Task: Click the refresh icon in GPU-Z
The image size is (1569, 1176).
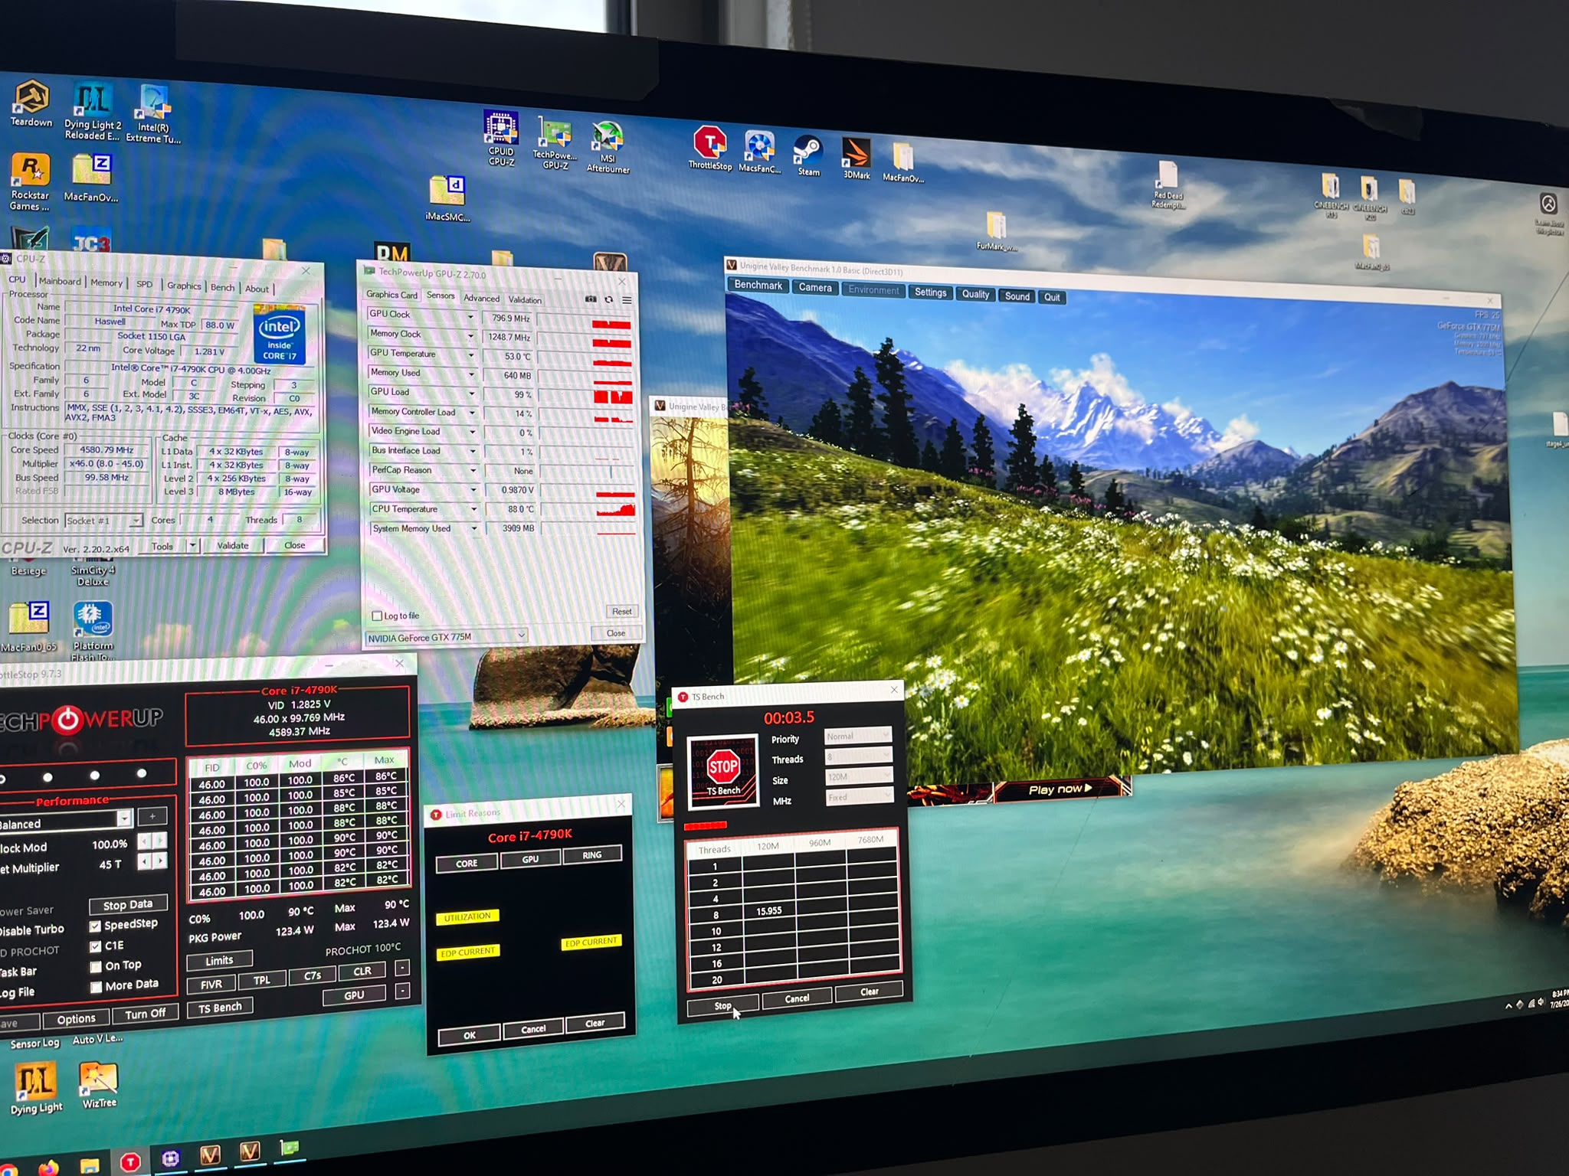Action: (608, 300)
